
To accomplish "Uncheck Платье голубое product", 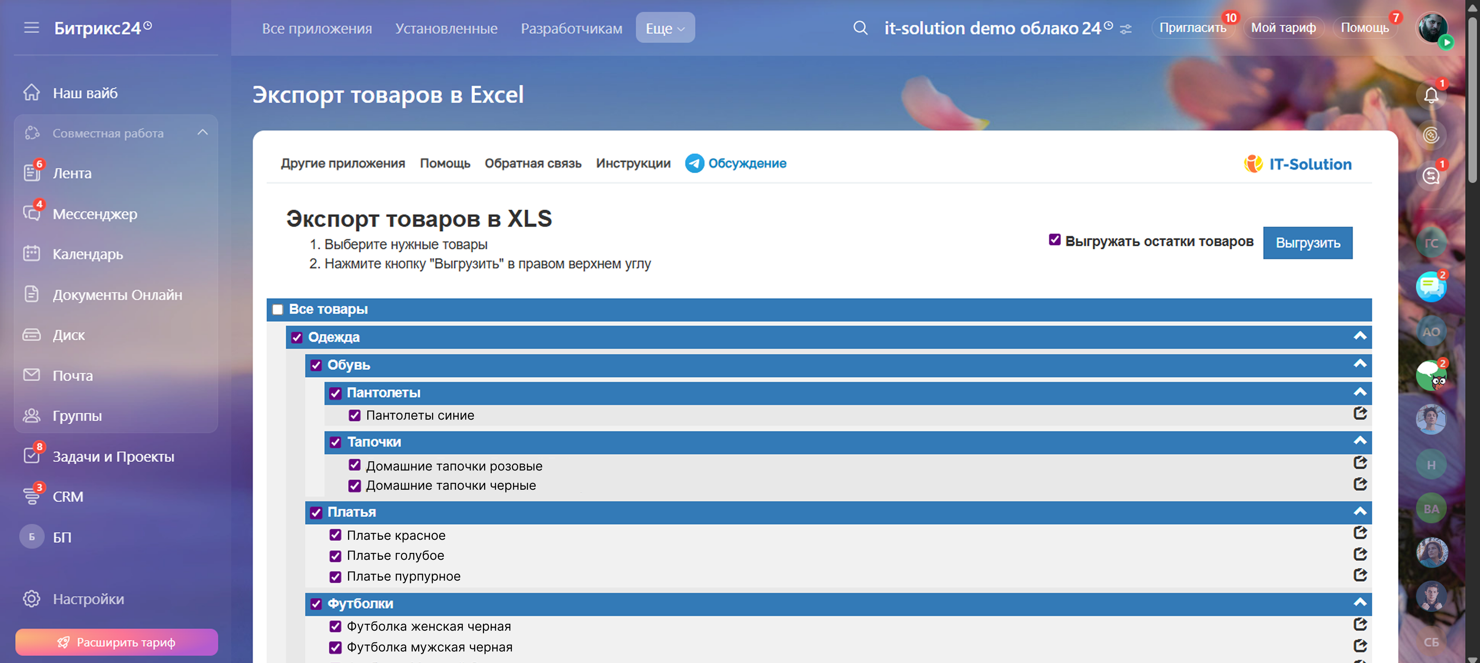I will pos(336,556).
